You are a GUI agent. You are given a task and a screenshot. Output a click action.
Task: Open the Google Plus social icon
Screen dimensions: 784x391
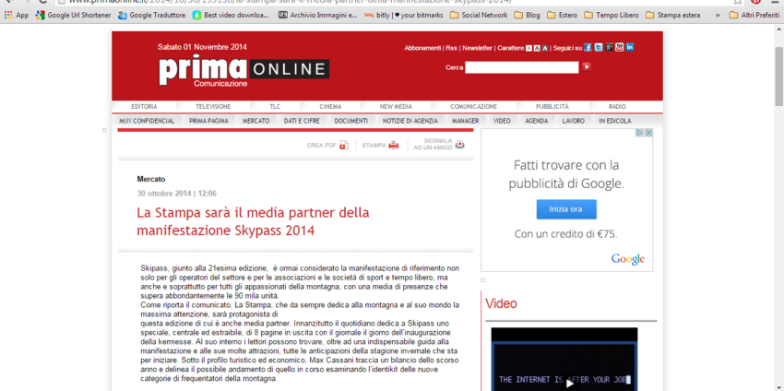[x=609, y=48]
